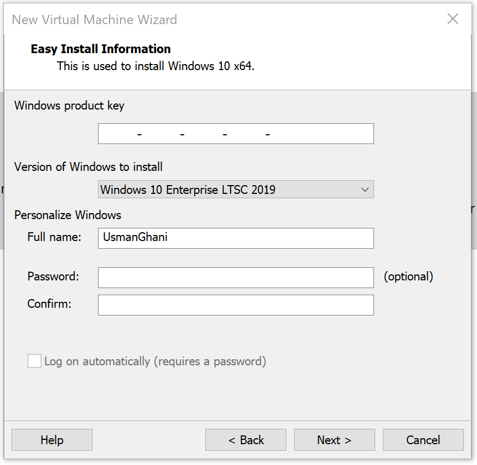Click the Confirm password field
Viewport: 477px width, 465px height.
tap(235, 305)
